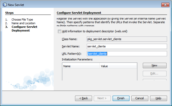Click the Edit... button
Screen dimensions: 172x106
pos(155,74)
